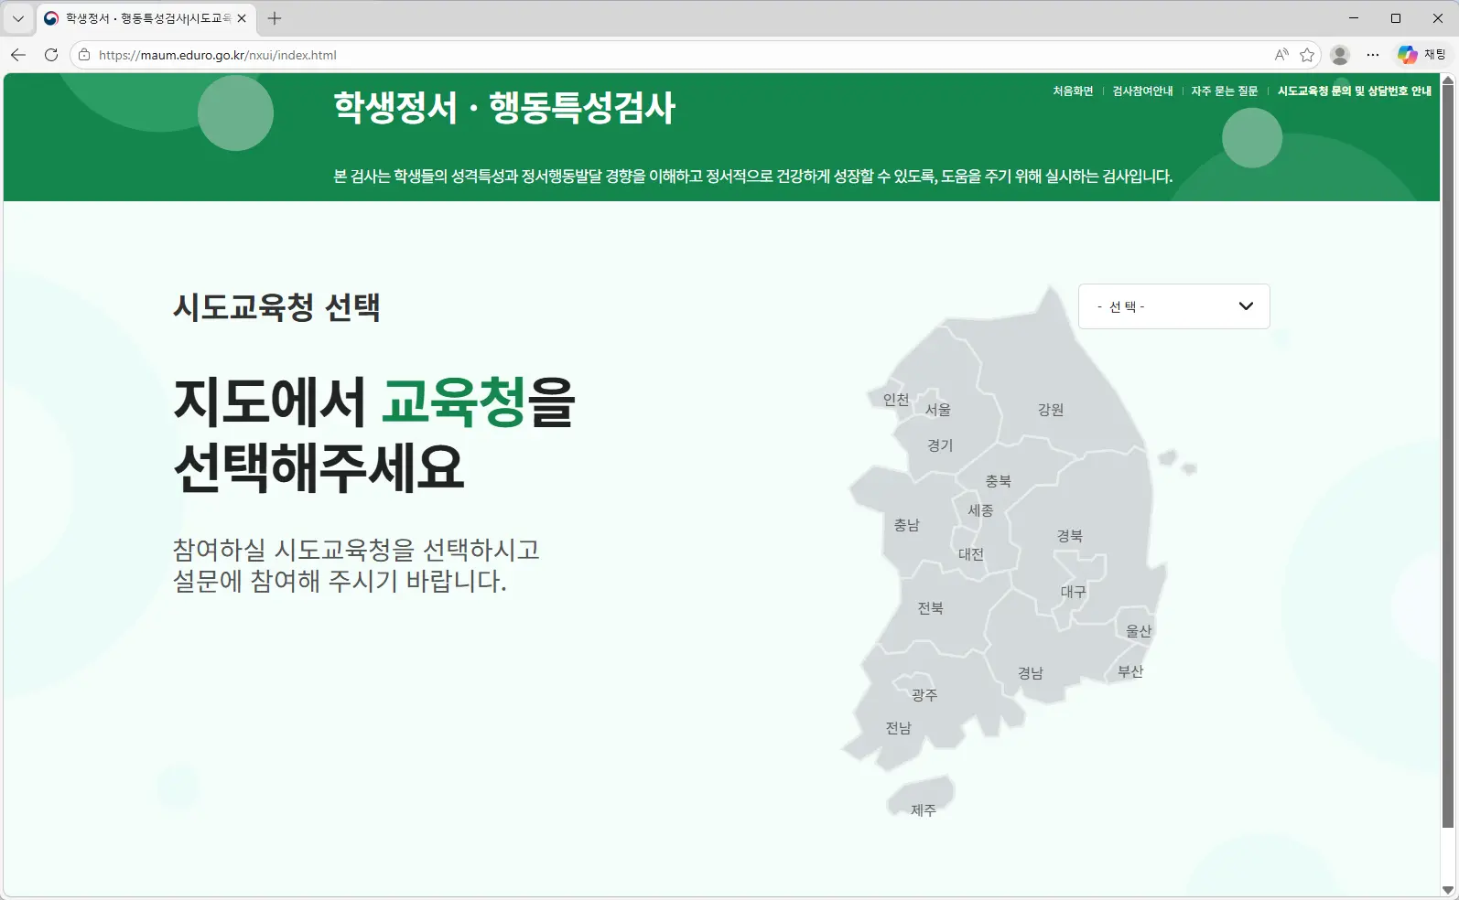Maximize the browser window
This screenshot has width=1459, height=900.
pos(1396,18)
